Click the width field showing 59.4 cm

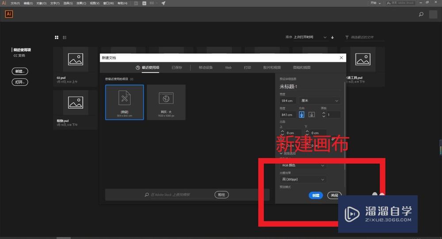tap(287, 101)
